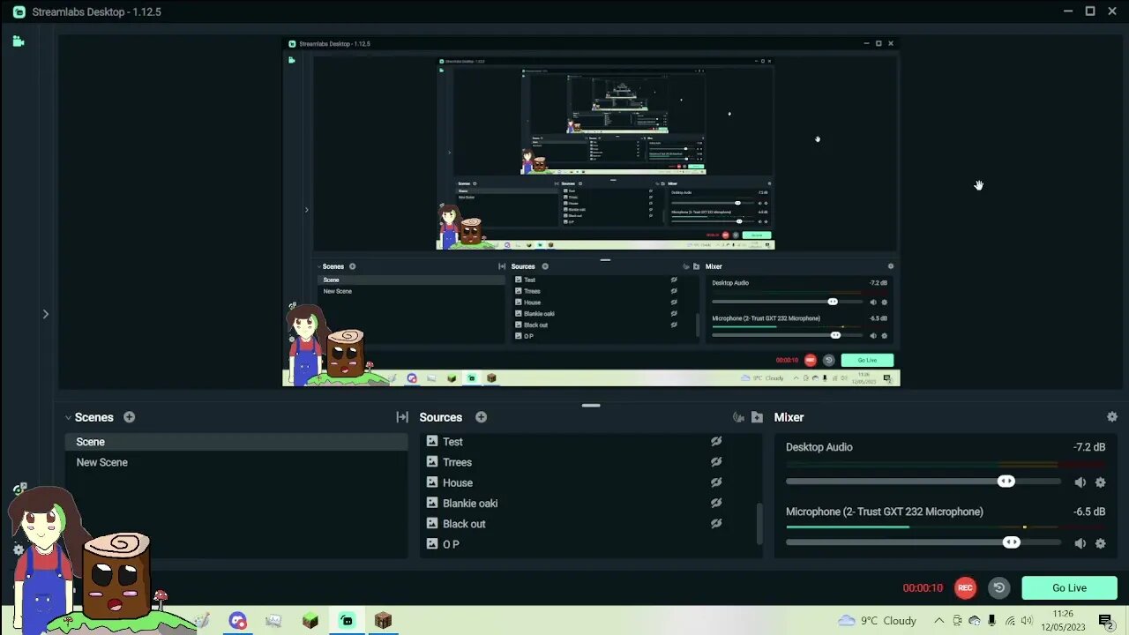Open Microphone source settings gear
The width and height of the screenshot is (1129, 635).
click(x=1100, y=543)
